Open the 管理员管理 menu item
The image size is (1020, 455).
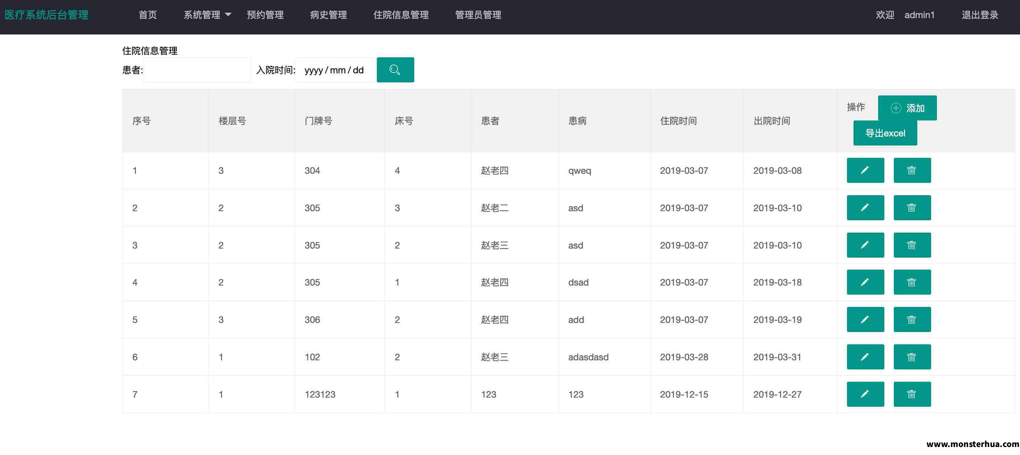pyautogui.click(x=478, y=15)
